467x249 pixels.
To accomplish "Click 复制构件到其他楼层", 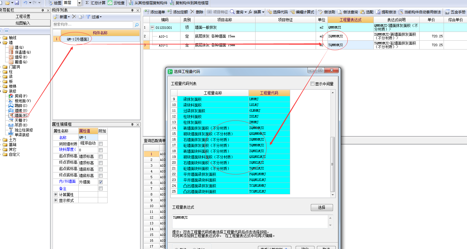I will [189, 3].
